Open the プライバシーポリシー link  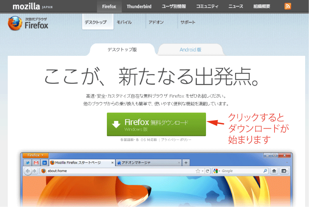176,140
